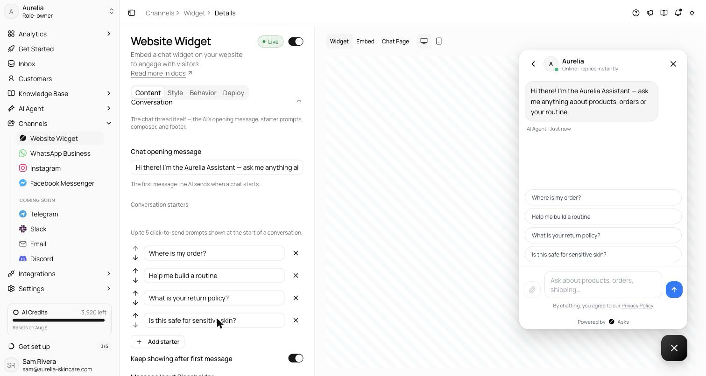This screenshot has height=376, width=706.
Task: Toggle the Website Widget Live switch
Action: 296,42
